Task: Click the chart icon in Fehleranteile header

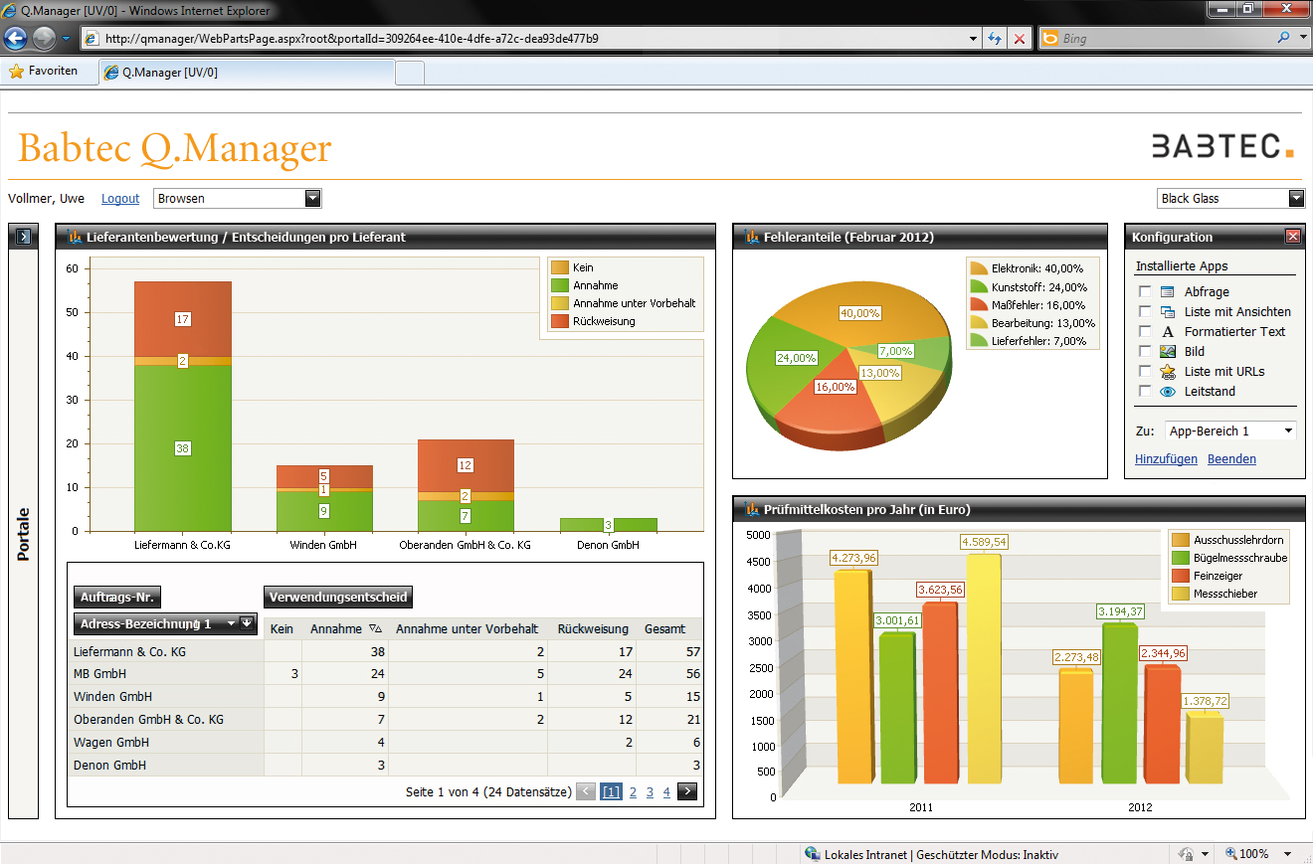Action: pos(751,237)
